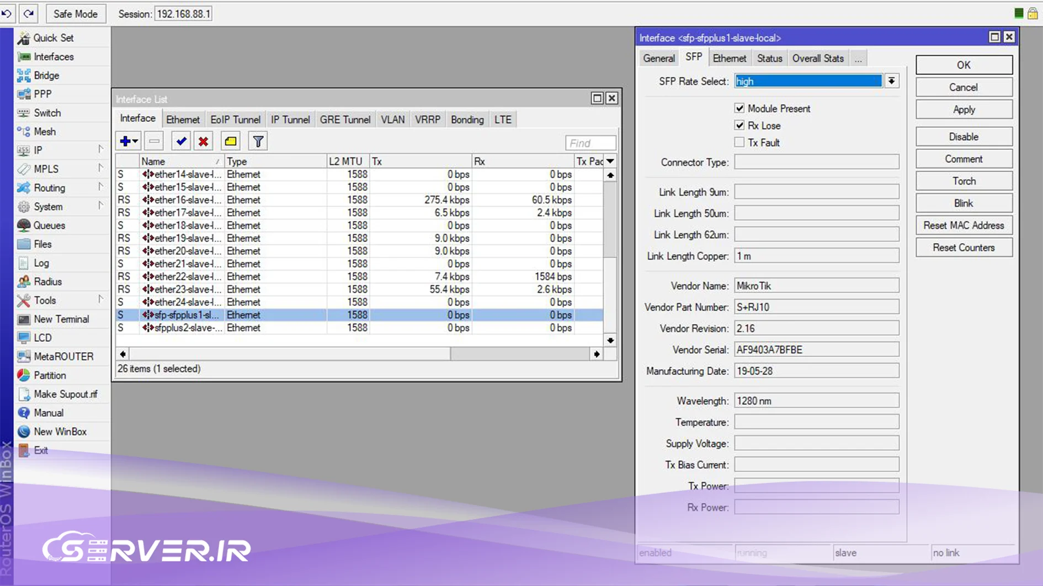
Task: Open Bridge from the sidebar
Action: (x=46, y=76)
